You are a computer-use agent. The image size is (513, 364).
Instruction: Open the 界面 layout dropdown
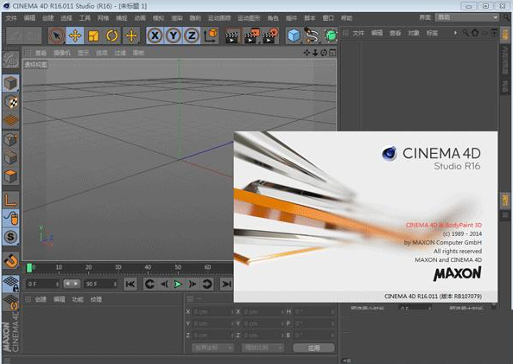point(467,17)
